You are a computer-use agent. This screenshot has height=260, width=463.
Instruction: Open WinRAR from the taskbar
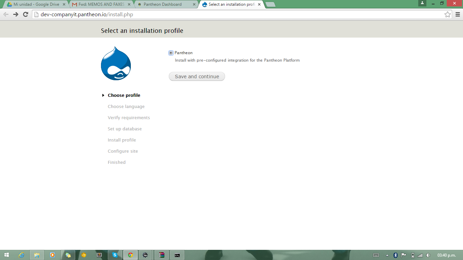point(162,255)
